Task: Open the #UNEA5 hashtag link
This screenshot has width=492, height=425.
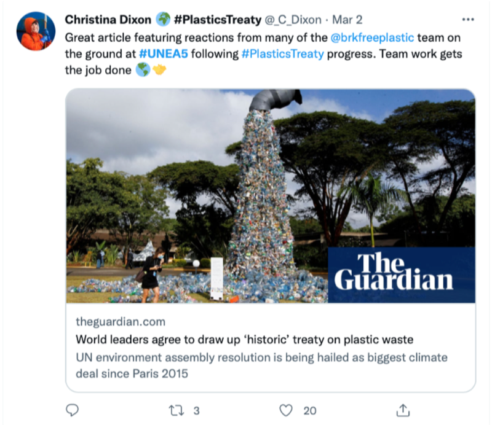Action: coord(163,53)
